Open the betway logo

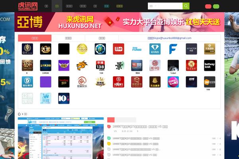click(210, 66)
